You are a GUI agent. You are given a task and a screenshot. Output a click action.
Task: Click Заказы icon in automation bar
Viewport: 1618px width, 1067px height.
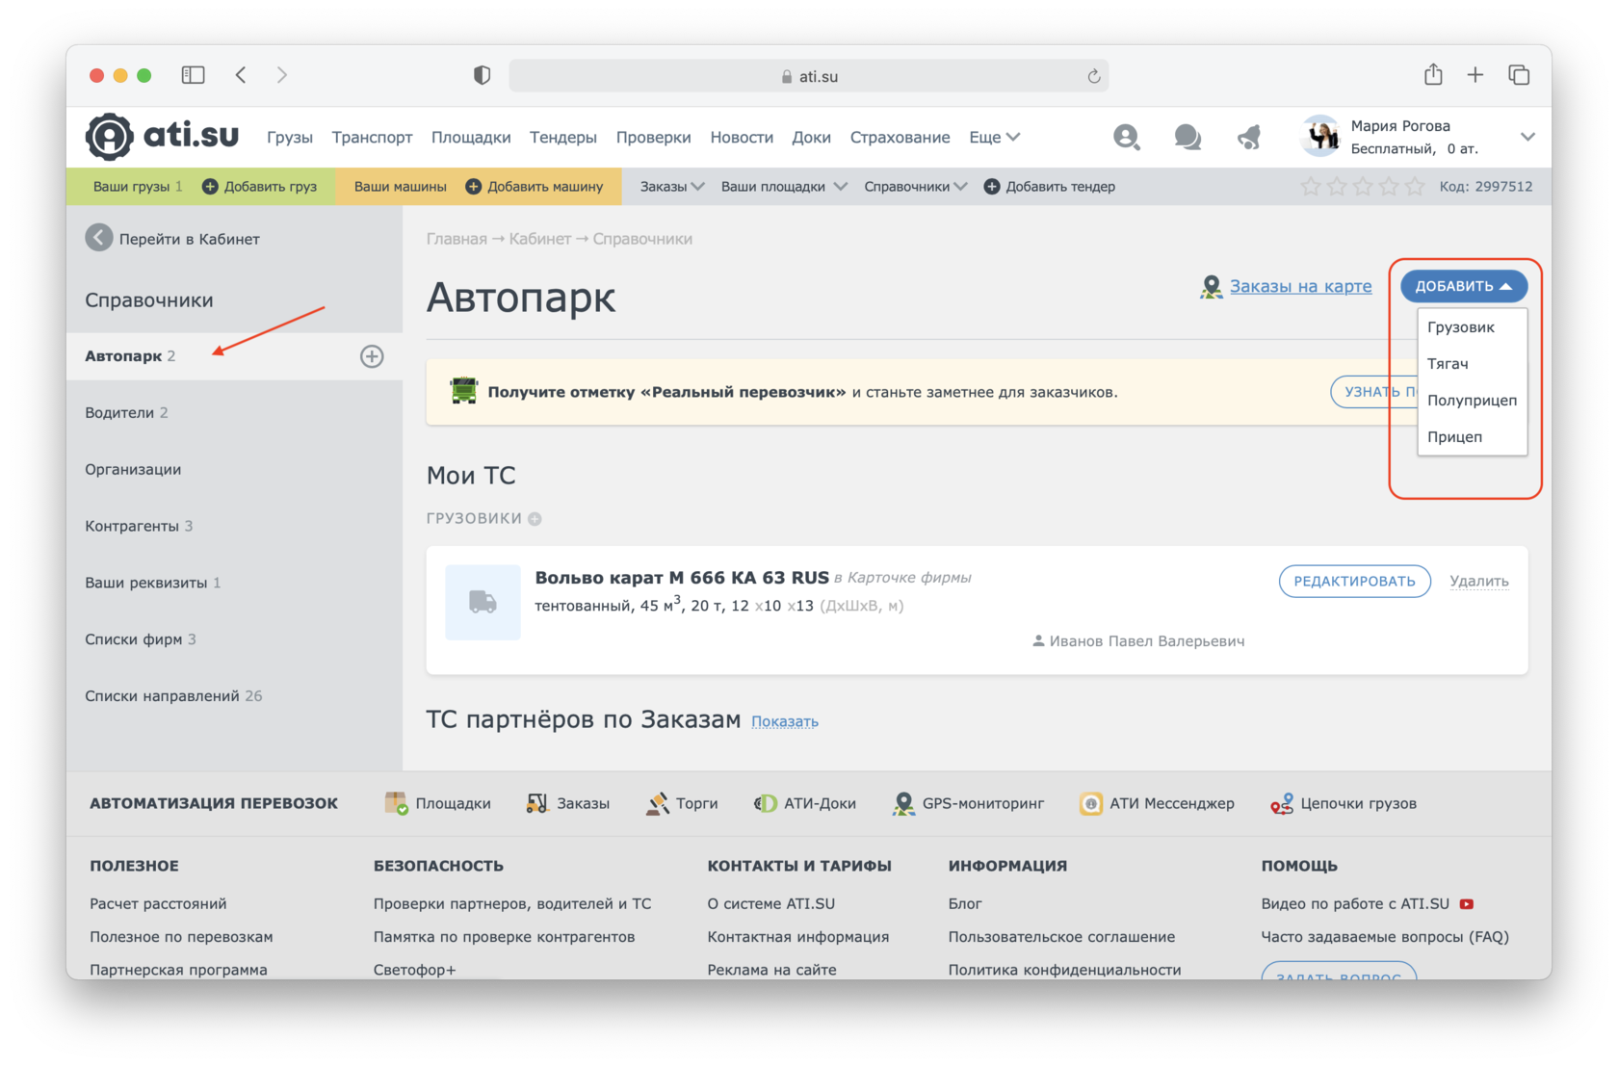(537, 803)
